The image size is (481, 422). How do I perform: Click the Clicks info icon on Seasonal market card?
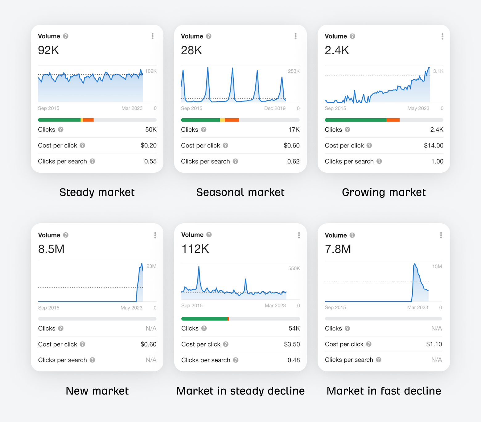pyautogui.click(x=203, y=130)
